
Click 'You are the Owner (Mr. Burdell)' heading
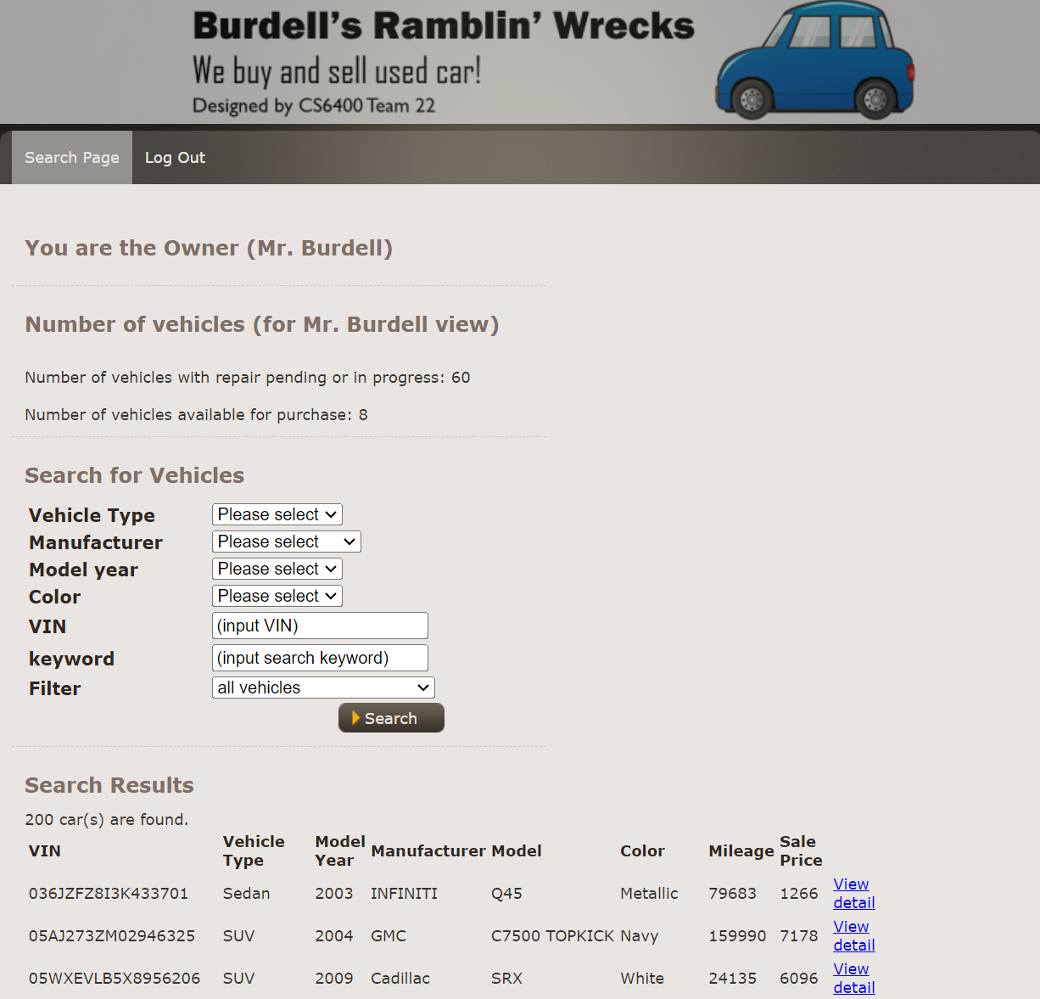pyautogui.click(x=209, y=248)
